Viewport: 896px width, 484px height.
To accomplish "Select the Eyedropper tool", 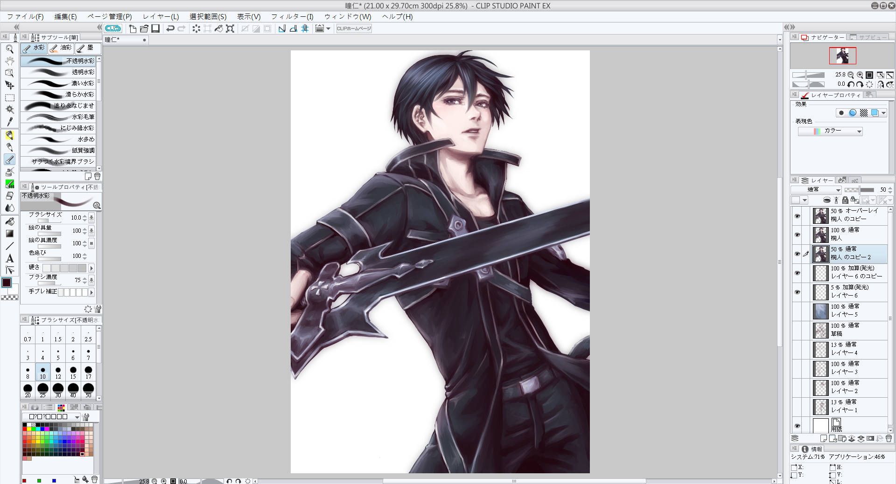I will tap(9, 122).
